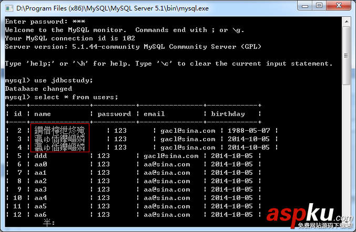356x232 pixels.
Task: Click the id value 10
Action: (x=17, y=198)
